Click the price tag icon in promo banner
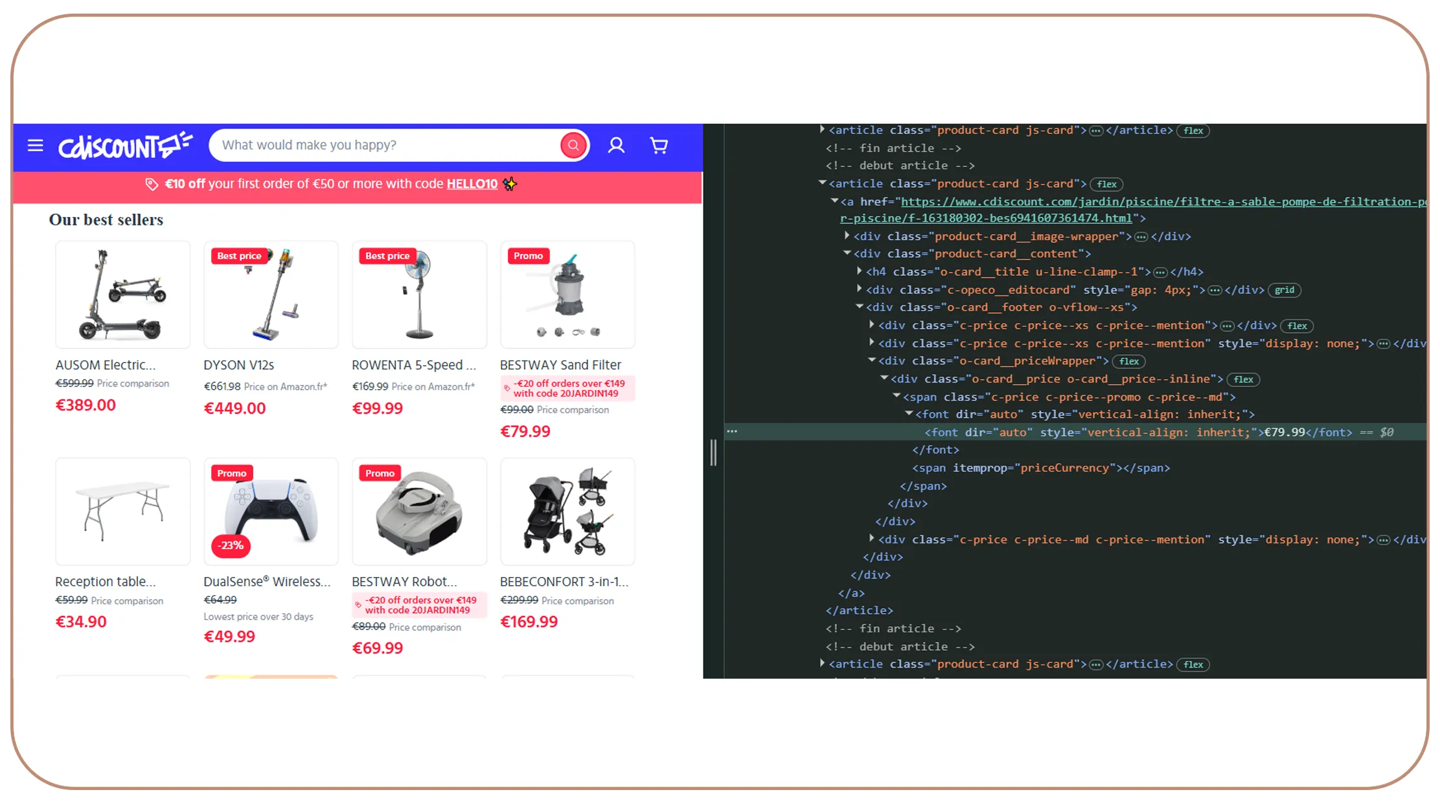This screenshot has width=1440, height=803. point(152,185)
